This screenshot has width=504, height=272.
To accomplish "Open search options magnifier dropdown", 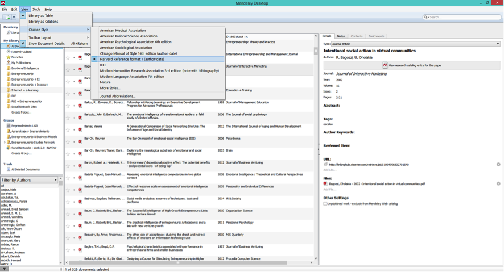I will tap(426, 18).
